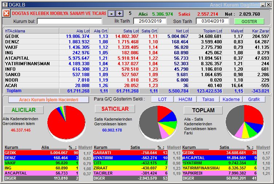Click the Toplam summary row label
Screen dimensions: 274x184
click(x=14, y=91)
